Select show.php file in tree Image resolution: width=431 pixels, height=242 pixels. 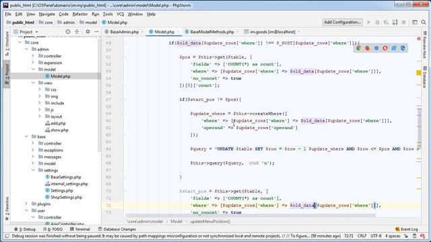(59, 130)
